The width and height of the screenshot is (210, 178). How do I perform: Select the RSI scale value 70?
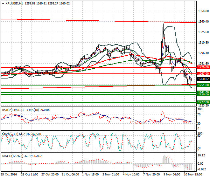[x=199, y=114]
